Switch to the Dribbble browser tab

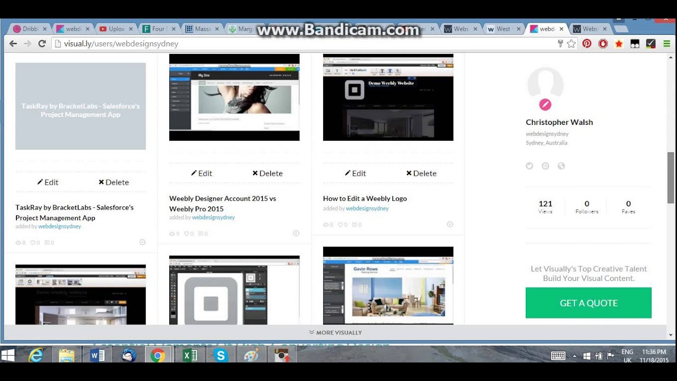tap(29, 29)
